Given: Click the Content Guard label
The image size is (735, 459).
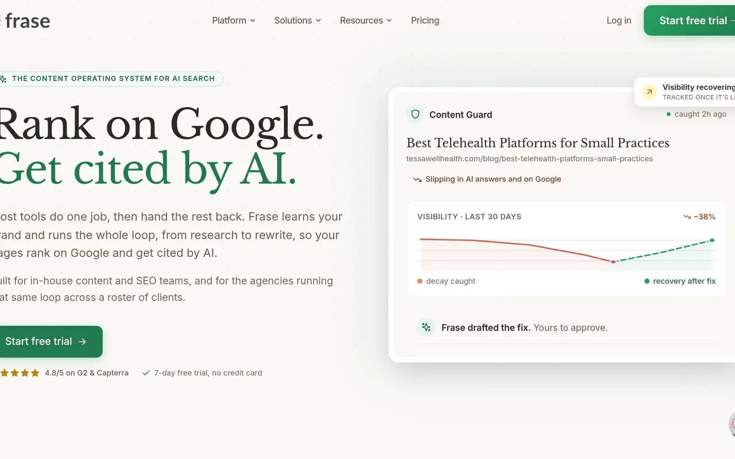Looking at the screenshot, I should tap(461, 115).
